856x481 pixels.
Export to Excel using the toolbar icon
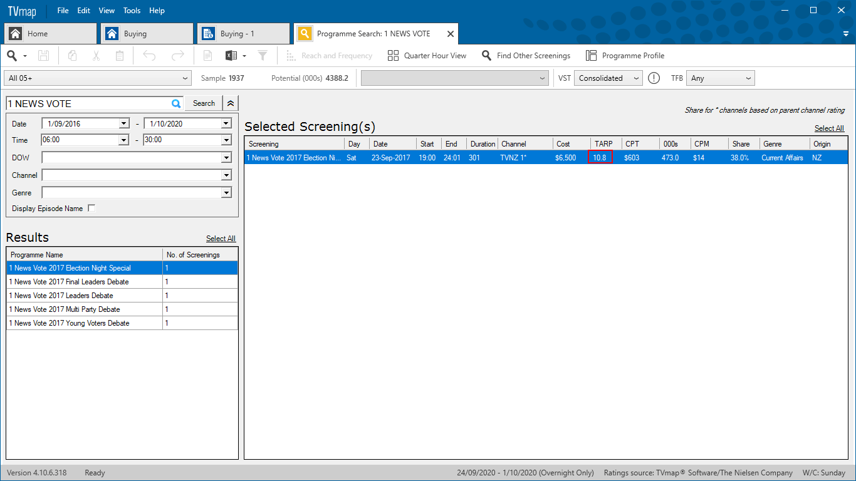231,56
